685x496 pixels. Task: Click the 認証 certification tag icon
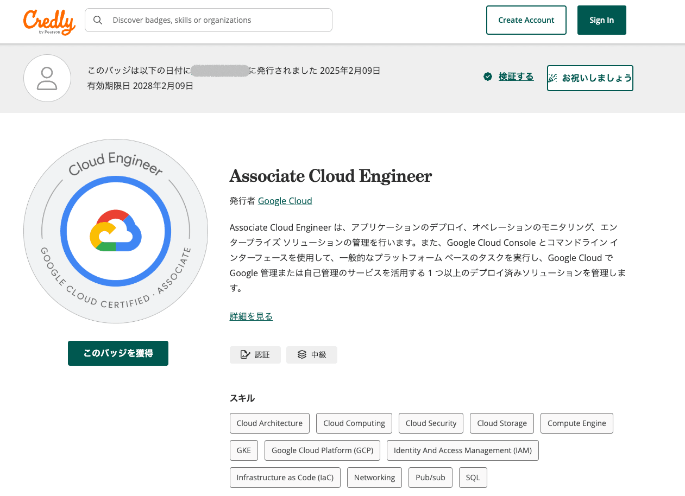tap(245, 355)
